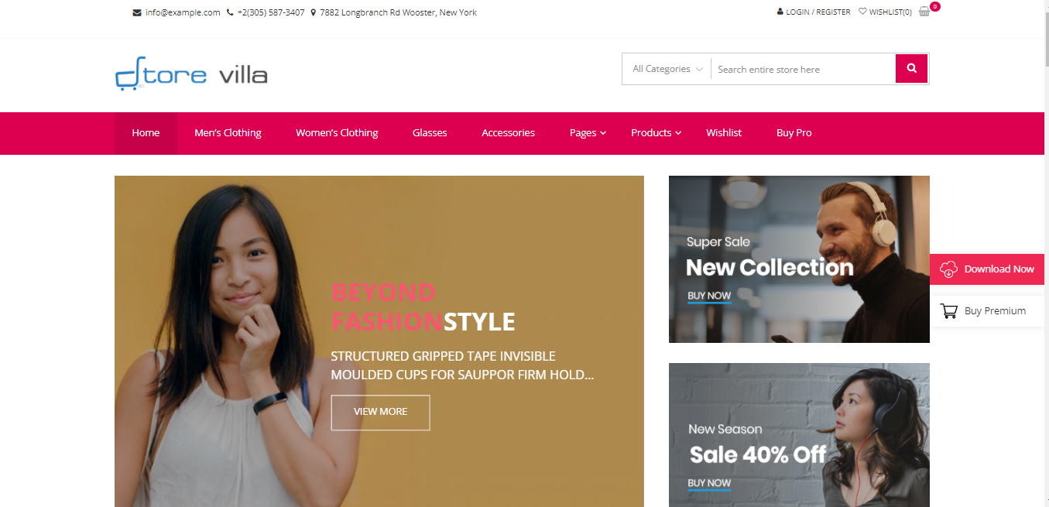Viewport: 1049px width, 507px height.
Task: Click the Store Villa logo
Action: pos(191,74)
